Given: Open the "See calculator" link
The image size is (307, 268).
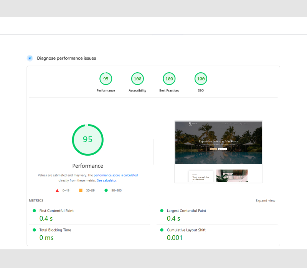Looking at the screenshot, I should point(107,180).
